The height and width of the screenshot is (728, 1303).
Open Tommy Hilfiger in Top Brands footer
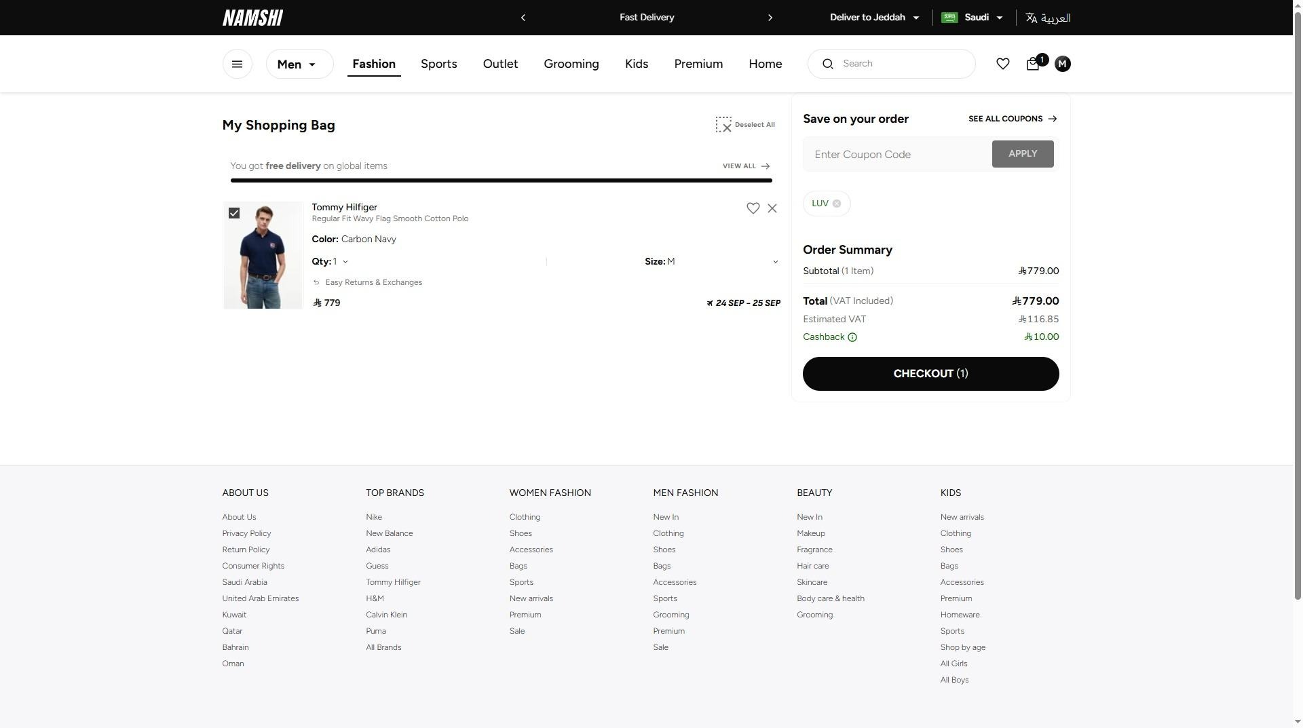pyautogui.click(x=393, y=582)
